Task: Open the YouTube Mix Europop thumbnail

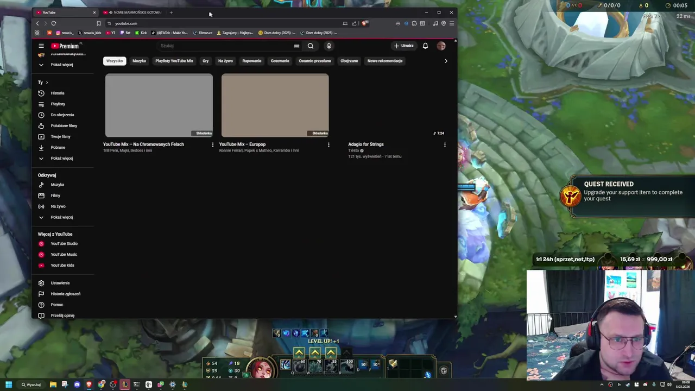Action: coord(275,105)
